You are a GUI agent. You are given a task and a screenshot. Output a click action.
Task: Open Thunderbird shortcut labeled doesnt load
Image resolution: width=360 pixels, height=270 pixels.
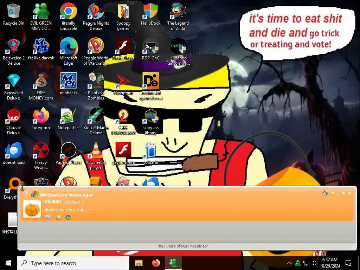point(14,154)
